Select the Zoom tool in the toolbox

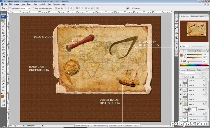click(3, 90)
